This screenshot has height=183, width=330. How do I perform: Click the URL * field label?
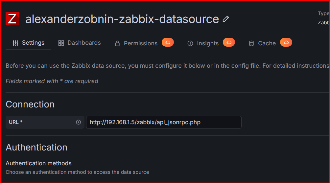[16, 122]
